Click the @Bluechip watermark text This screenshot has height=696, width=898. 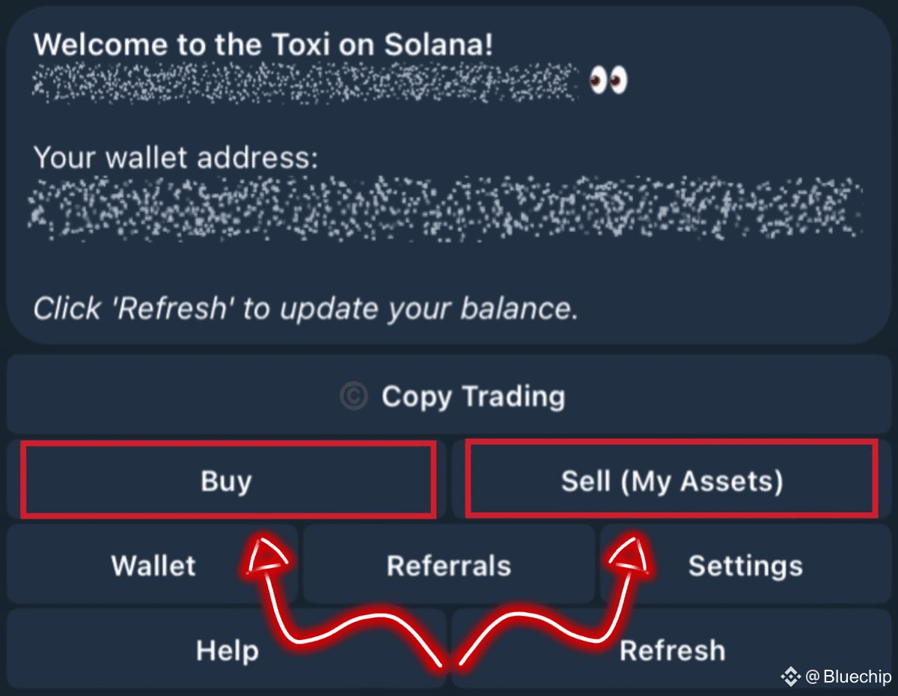click(849, 677)
